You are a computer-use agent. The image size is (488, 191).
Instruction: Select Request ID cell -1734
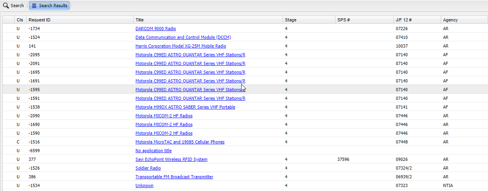click(x=34, y=29)
